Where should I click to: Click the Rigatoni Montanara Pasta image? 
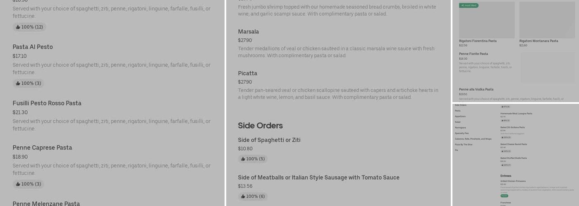[547, 20]
